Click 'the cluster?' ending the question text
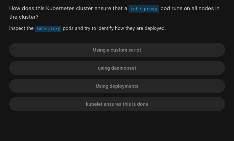 click(x=24, y=17)
